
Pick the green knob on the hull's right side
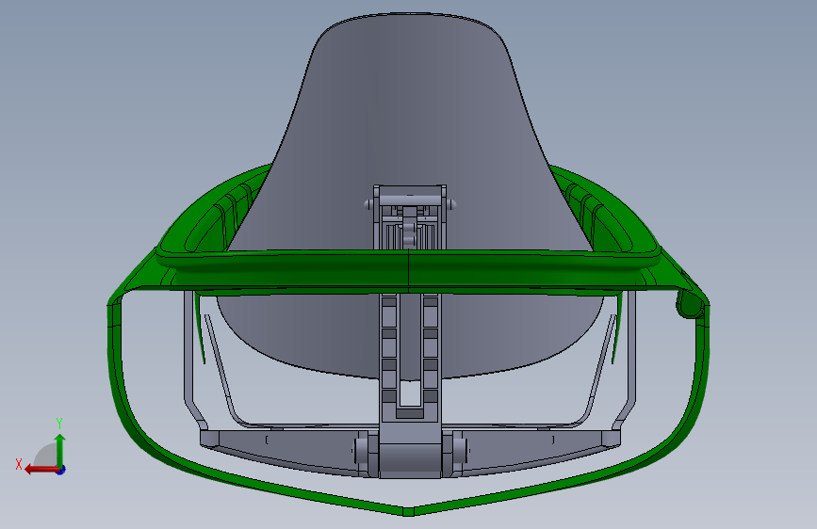click(x=689, y=304)
